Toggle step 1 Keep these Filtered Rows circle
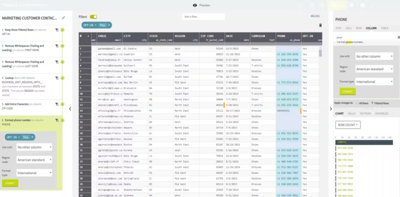Viewport: 400px width, 197px height. click(62, 30)
